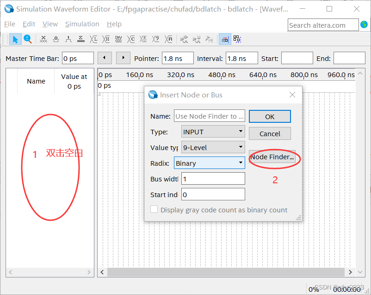
Task: Run Timing Simulation from the toolbar
Action: pos(197,39)
